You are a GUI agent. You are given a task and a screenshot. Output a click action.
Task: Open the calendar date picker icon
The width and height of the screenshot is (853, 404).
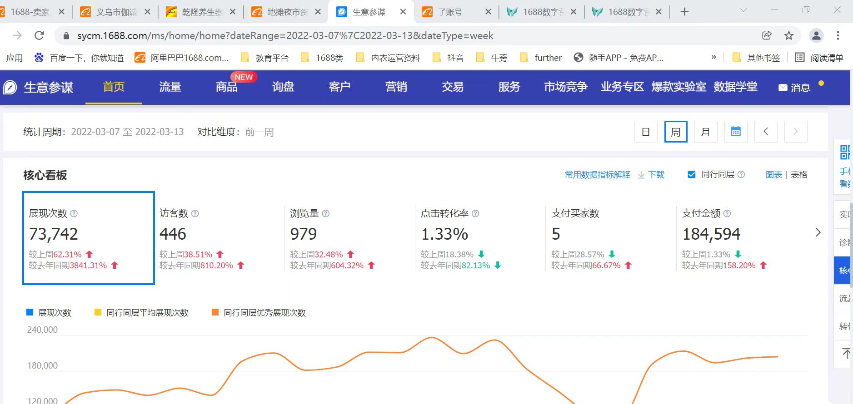(x=735, y=132)
